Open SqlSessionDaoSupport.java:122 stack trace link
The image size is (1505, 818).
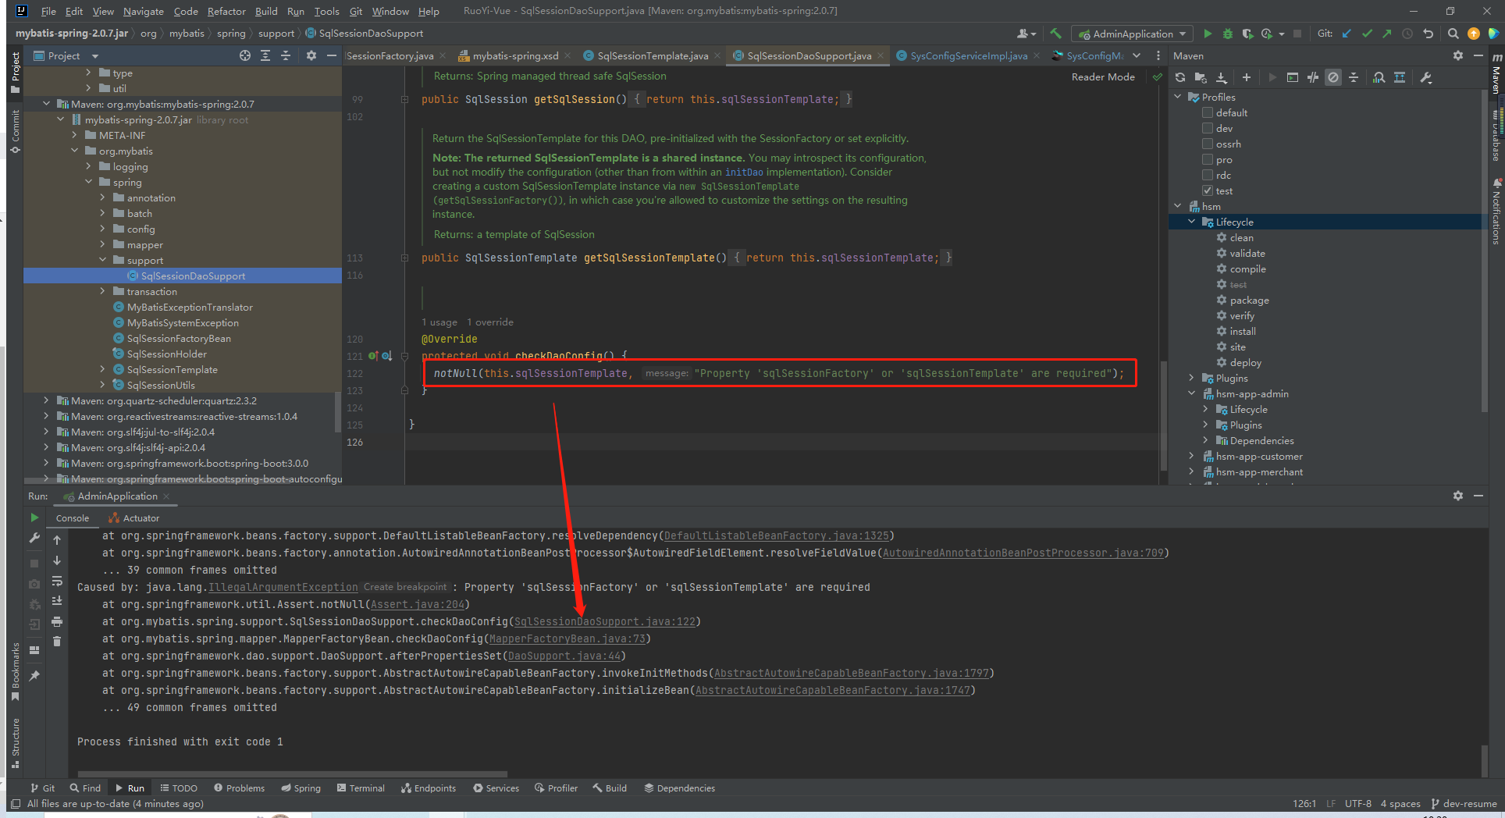coord(605,621)
